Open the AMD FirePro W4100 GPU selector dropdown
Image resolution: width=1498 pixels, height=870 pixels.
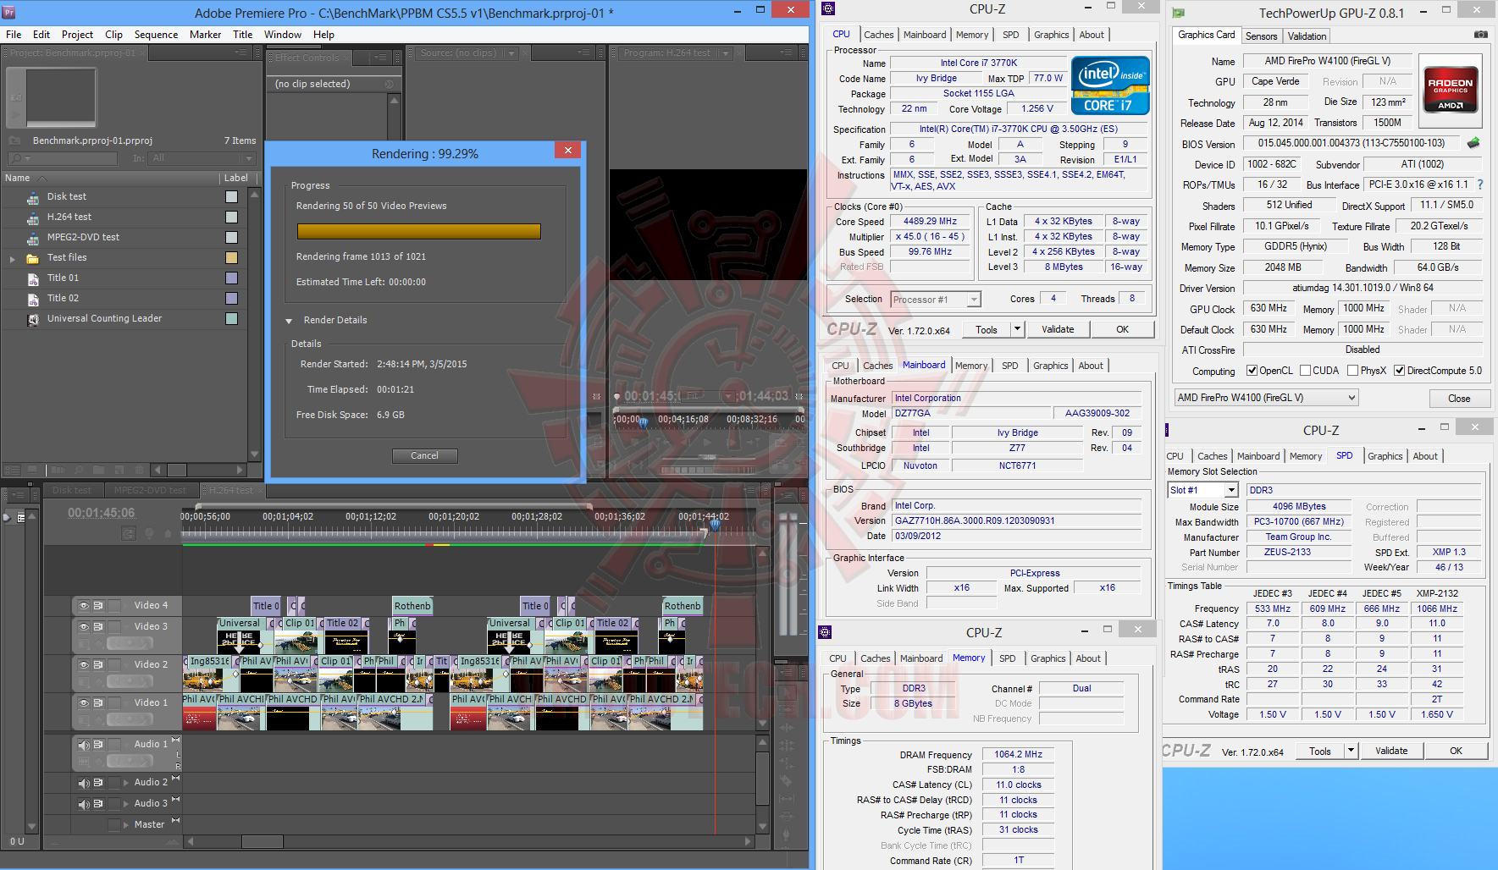(1352, 398)
